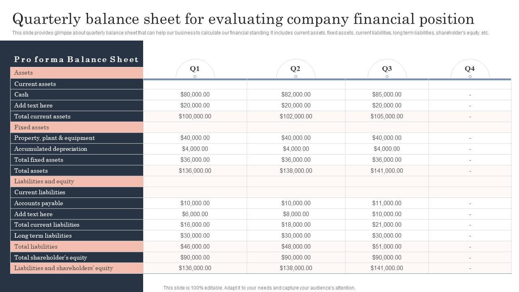Screen dimensions: 519x292
Task: Click the Q1 column header circle
Action: (x=195, y=69)
